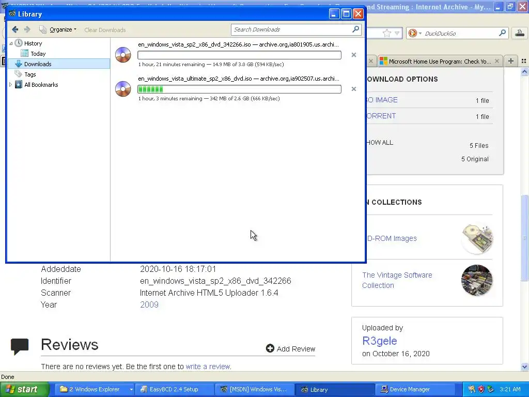Screen dimensions: 529x397
Task: Click the 1h toolbar button in browser
Action: point(520,33)
